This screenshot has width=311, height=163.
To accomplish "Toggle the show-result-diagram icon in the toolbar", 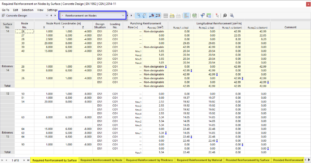I will [152, 16].
